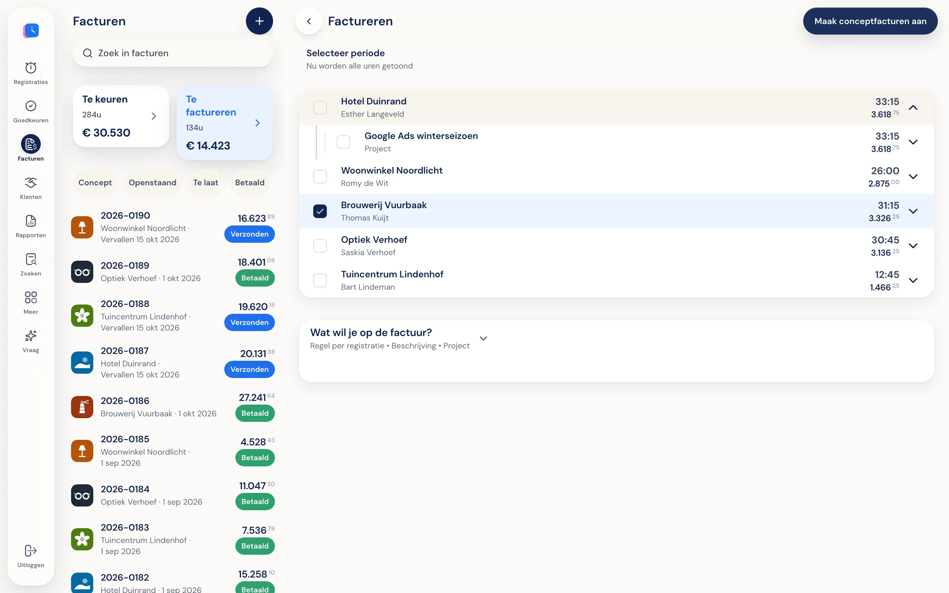Expand the Optiek Verhoef row
This screenshot has width=949, height=593.
click(913, 246)
